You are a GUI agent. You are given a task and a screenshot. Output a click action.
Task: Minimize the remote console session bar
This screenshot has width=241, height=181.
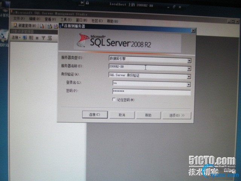click(169, 7)
